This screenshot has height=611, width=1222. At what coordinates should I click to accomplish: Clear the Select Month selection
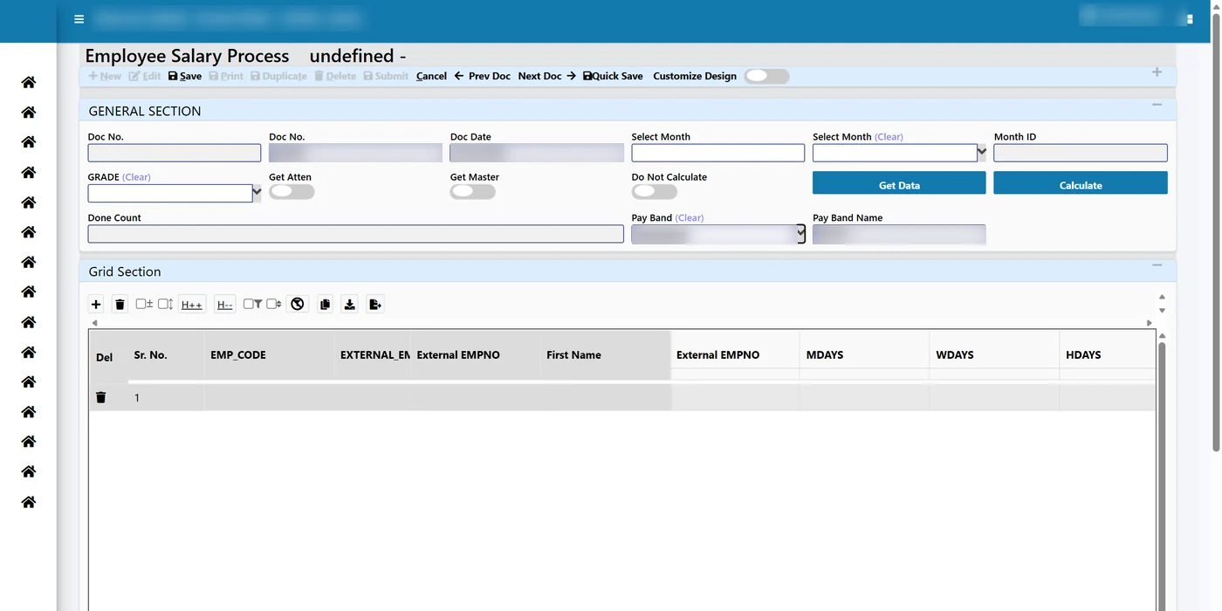[x=889, y=137]
